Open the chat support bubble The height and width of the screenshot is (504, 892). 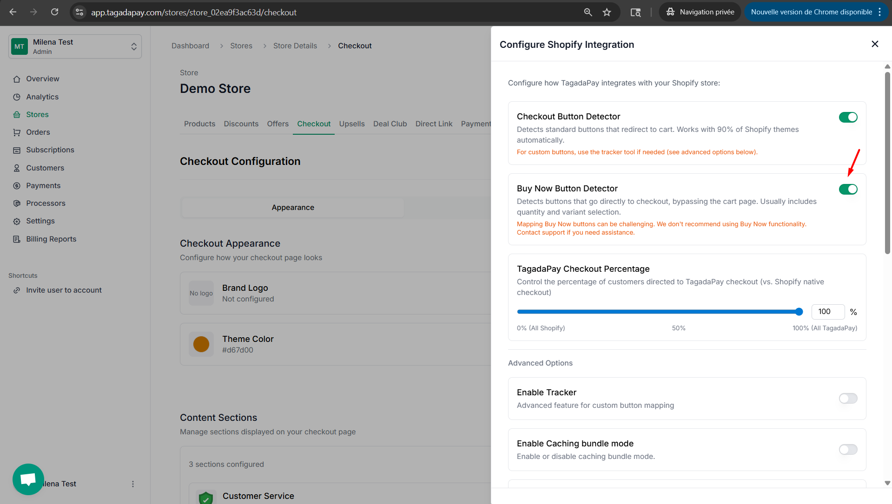[x=28, y=479]
